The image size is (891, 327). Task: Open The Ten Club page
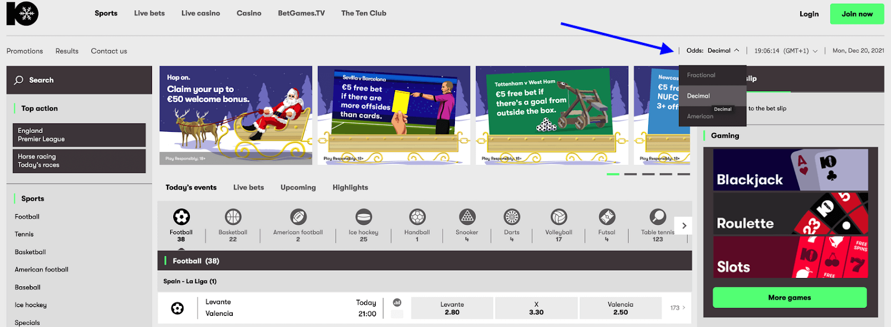(364, 13)
